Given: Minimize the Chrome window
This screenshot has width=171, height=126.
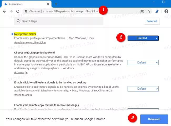Looking at the screenshot, I should (x=154, y=2).
